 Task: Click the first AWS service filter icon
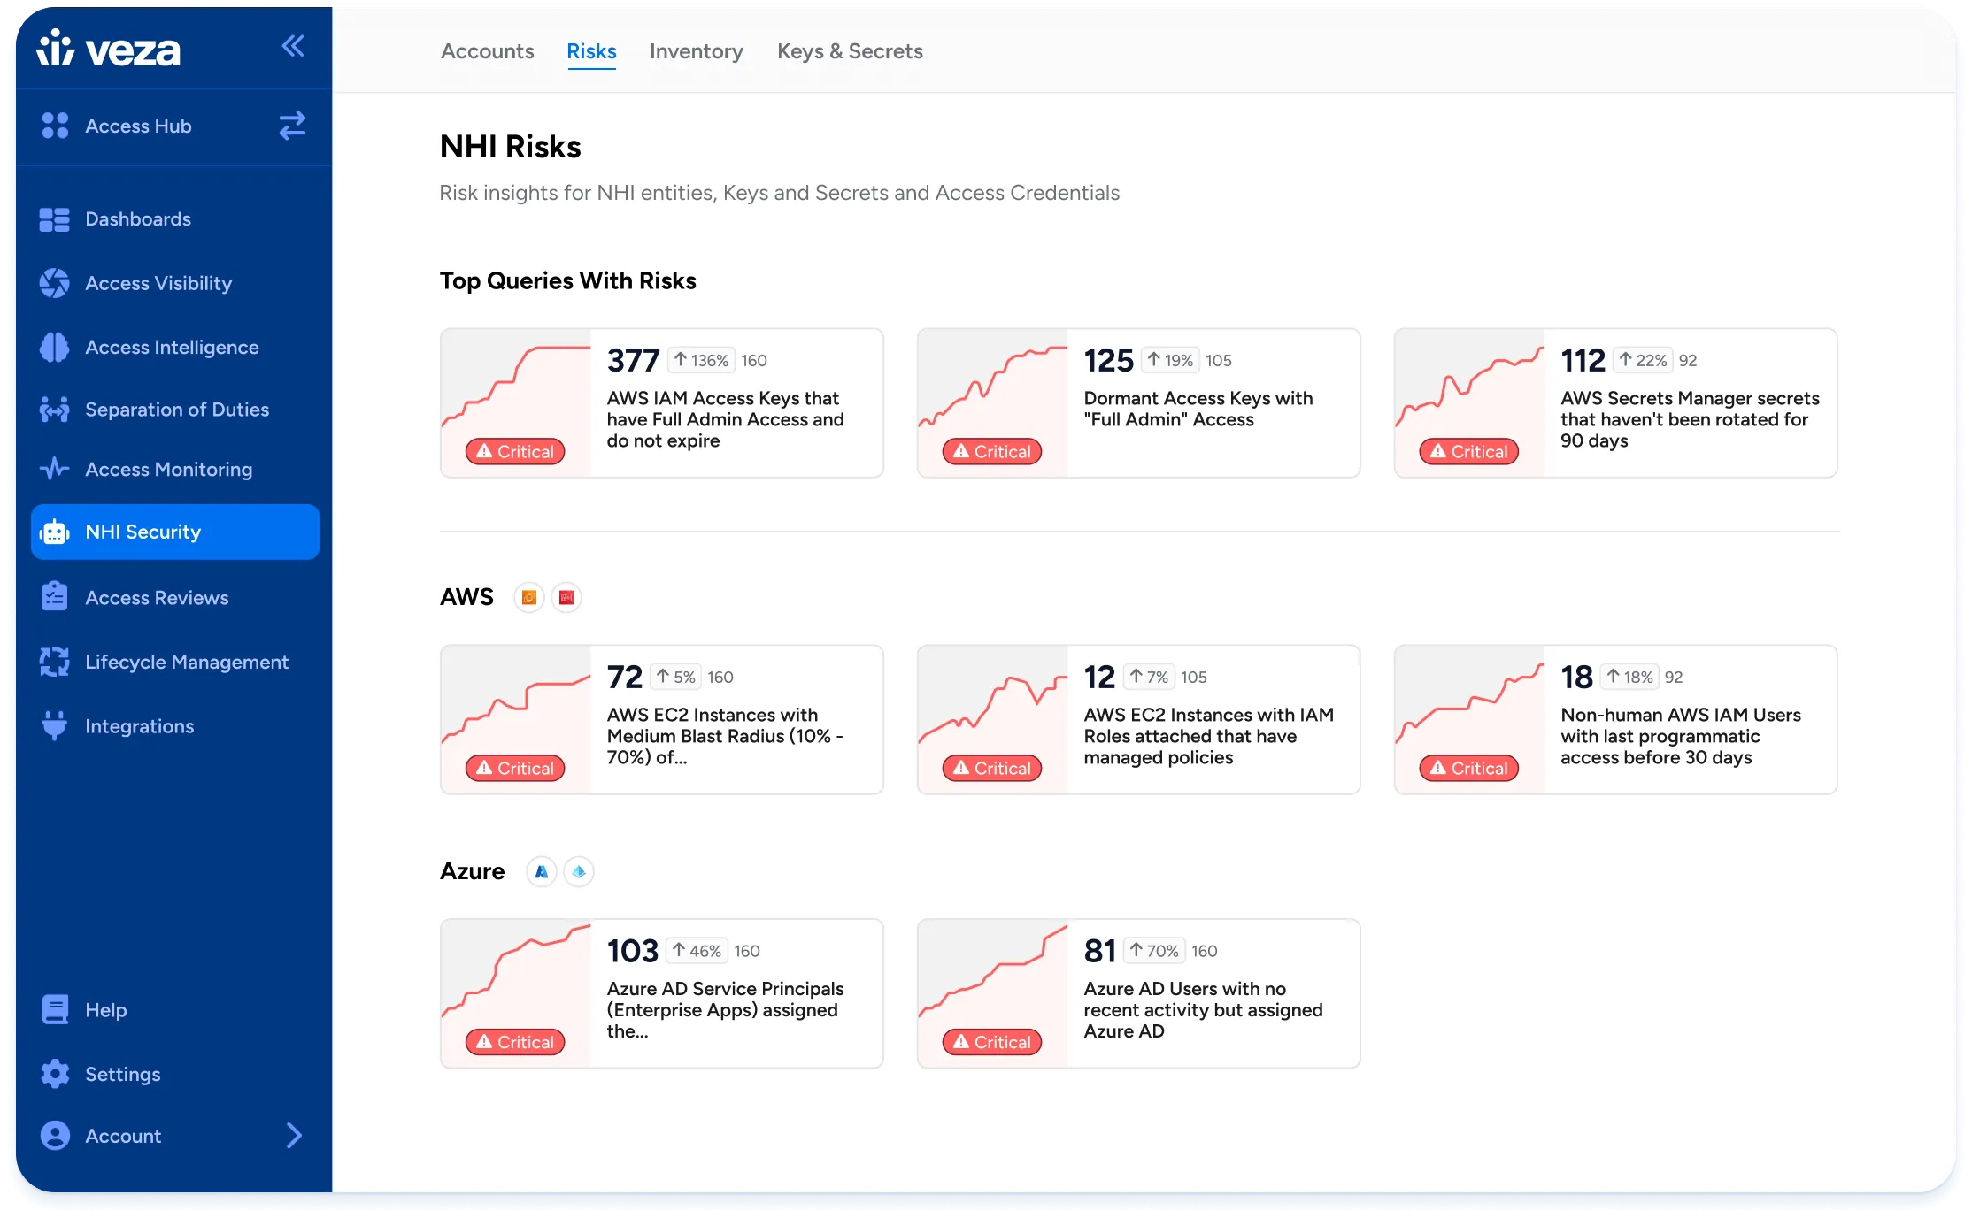529,598
